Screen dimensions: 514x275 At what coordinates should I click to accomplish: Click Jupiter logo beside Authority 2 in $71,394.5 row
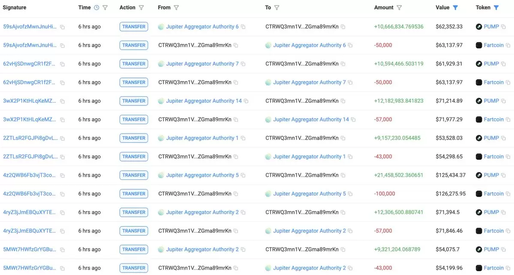click(x=161, y=212)
